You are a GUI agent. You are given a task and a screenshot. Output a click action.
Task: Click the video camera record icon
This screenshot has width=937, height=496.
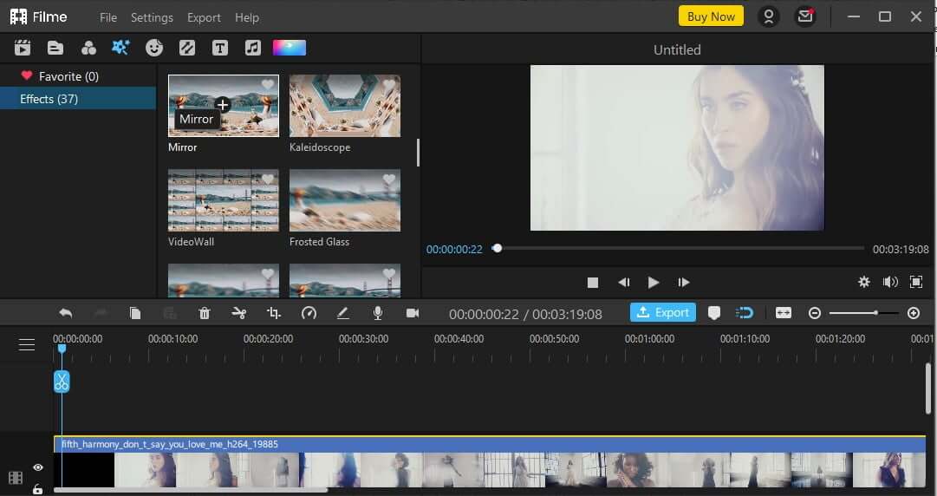pos(413,313)
